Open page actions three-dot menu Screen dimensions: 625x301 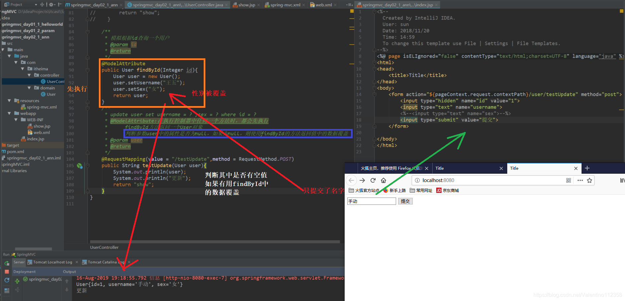[x=580, y=180]
